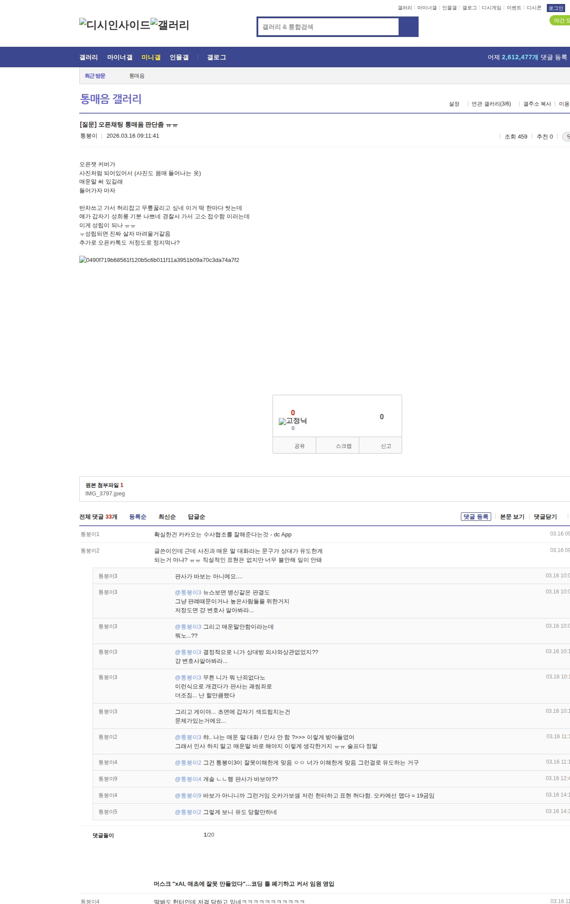Click the 추천 0 count in the post header

[545, 137]
